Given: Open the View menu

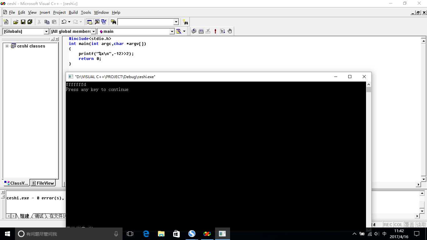Looking at the screenshot, I should (32, 12).
